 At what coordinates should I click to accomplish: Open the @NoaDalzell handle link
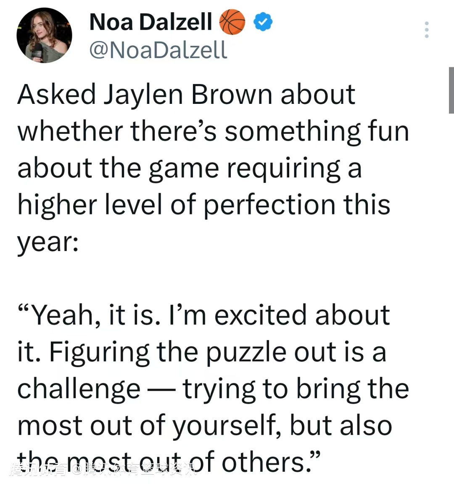pyautogui.click(x=158, y=50)
